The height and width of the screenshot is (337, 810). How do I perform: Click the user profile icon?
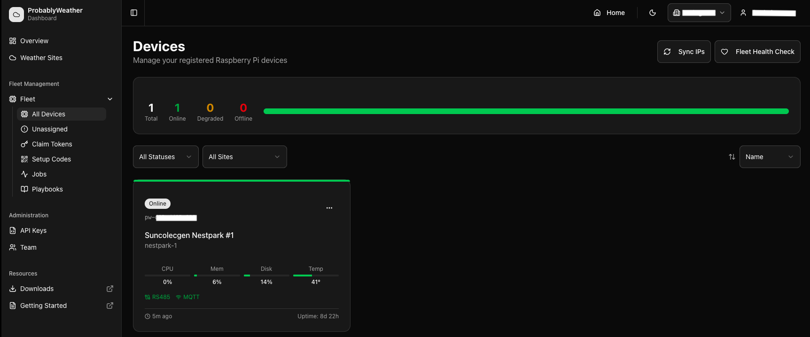tap(743, 13)
